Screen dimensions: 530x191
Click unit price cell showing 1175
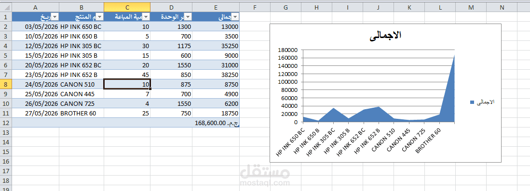pyautogui.click(x=171, y=46)
